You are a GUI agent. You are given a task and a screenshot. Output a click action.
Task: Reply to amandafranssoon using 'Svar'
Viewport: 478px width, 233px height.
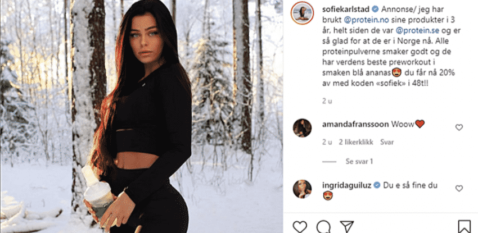click(x=387, y=142)
